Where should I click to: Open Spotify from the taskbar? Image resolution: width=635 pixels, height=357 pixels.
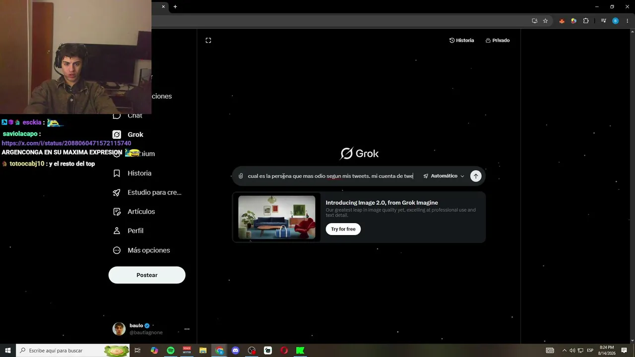[171, 351]
